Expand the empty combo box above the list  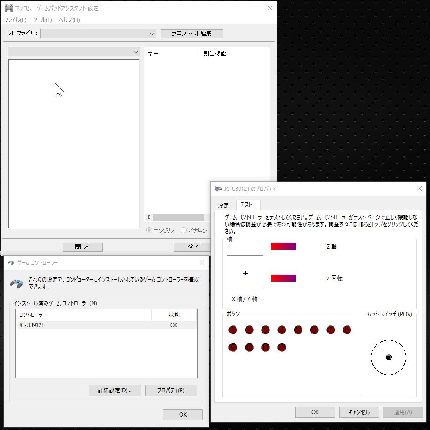tap(74, 52)
